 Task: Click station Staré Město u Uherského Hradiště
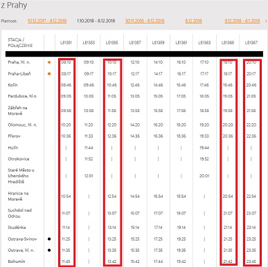(x=21, y=176)
